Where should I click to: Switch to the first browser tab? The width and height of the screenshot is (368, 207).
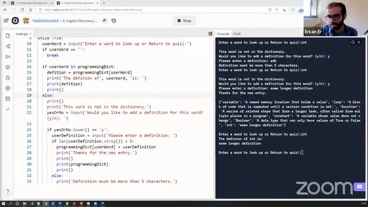click(32, 3)
